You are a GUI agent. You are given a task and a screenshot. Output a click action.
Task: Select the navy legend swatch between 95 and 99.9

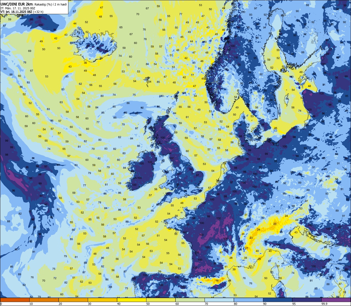(307, 300)
